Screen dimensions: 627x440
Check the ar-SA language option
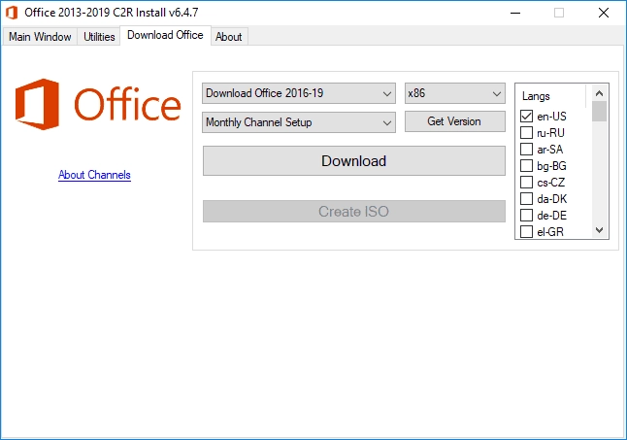pyautogui.click(x=526, y=150)
